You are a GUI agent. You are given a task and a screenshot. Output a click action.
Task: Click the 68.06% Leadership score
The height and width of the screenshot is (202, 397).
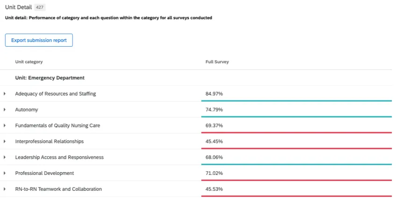click(214, 157)
